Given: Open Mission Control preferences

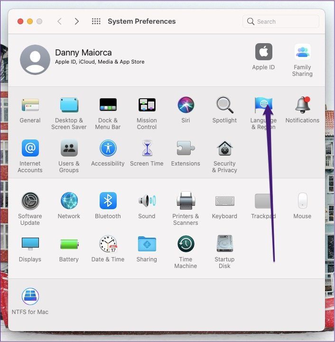Looking at the screenshot, I should (147, 105).
